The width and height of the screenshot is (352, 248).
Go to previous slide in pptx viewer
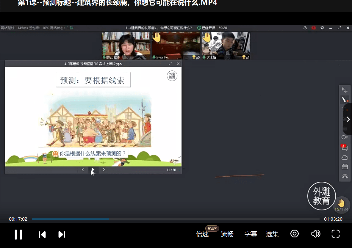point(83,170)
